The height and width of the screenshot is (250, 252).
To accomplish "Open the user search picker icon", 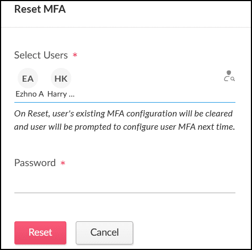I will click(x=229, y=76).
